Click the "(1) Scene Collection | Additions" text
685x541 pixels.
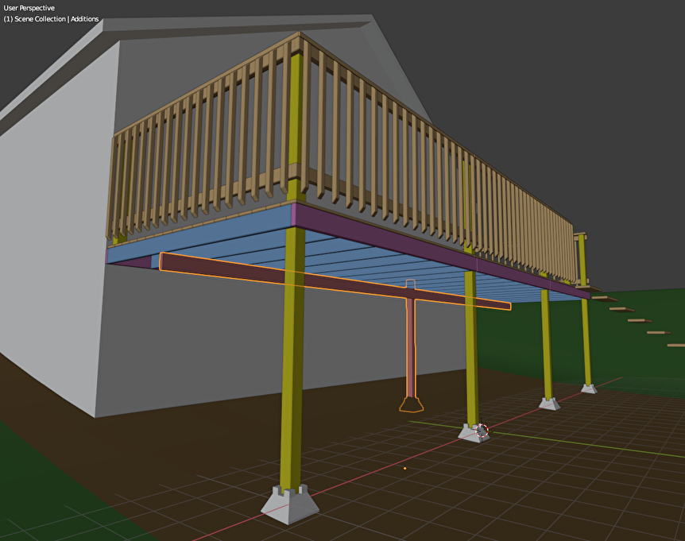[51, 19]
